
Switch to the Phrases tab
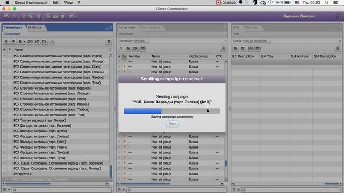[252, 27]
